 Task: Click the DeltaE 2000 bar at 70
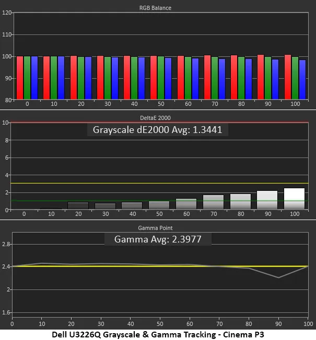213,202
